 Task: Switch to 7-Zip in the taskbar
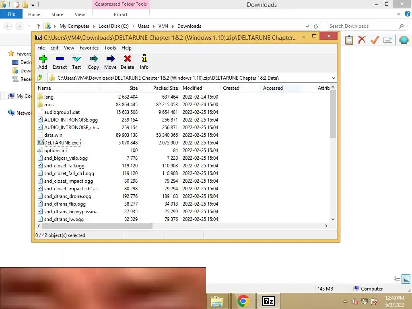tap(268, 301)
